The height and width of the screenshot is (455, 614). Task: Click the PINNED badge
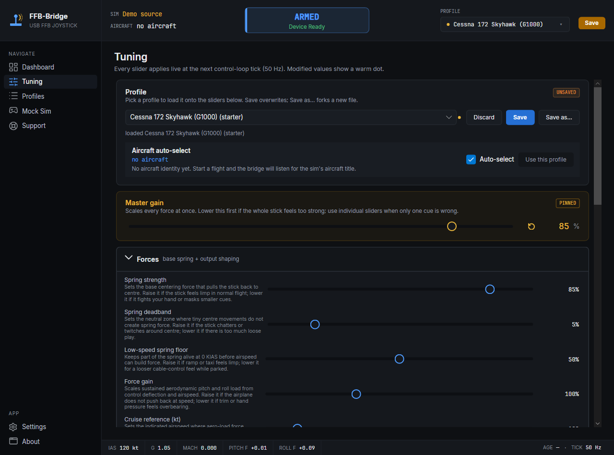click(568, 203)
